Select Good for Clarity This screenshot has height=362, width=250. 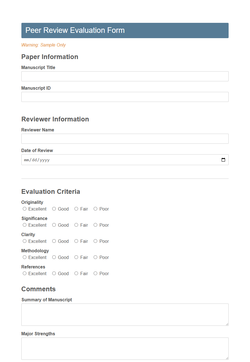54,241
